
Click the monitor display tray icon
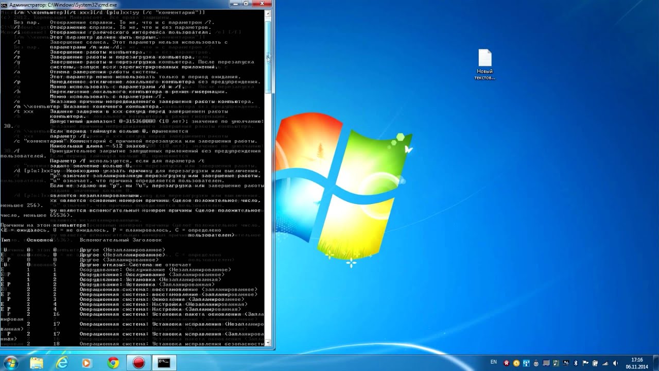point(546,363)
